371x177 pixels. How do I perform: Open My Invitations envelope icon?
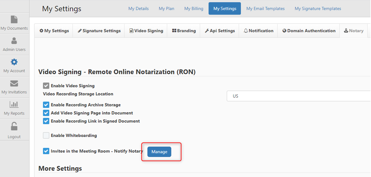pos(14,84)
